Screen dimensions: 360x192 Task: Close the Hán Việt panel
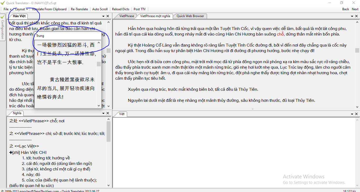click(108, 16)
